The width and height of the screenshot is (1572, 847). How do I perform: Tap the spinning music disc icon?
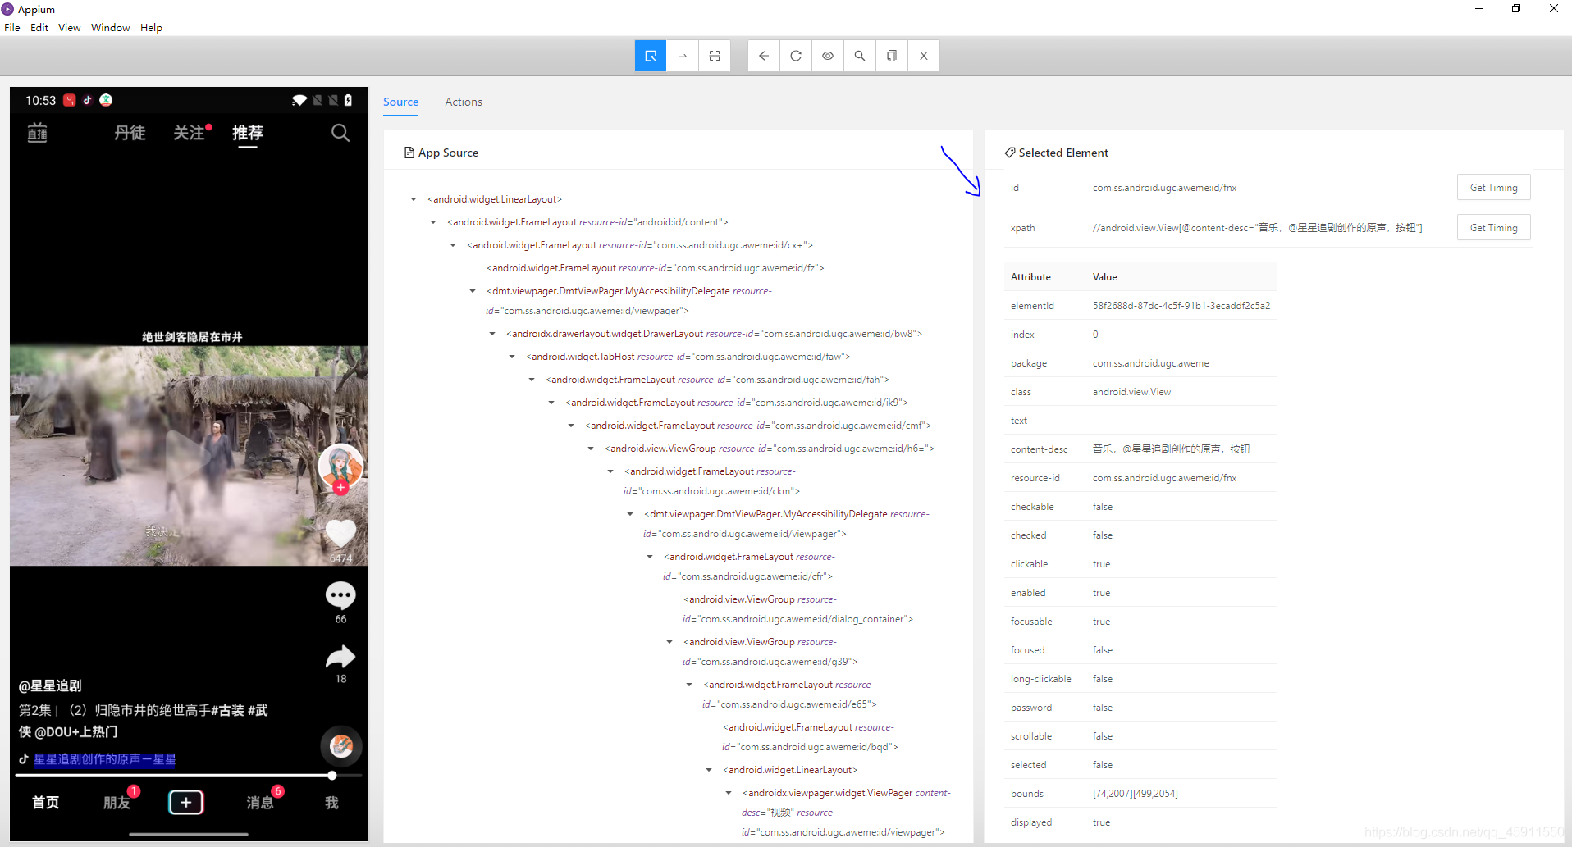(x=341, y=746)
